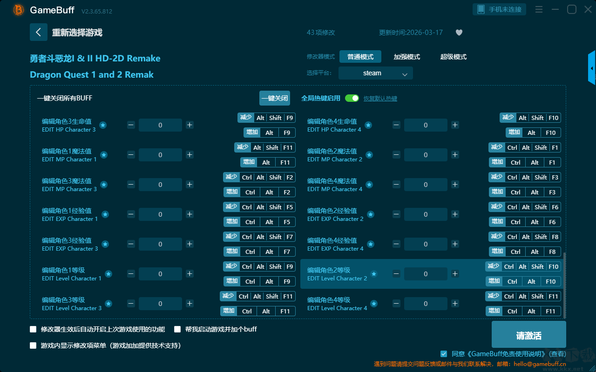Click star icon for 编辑角色1魔法值
This screenshot has height=372, width=596.
pos(104,155)
